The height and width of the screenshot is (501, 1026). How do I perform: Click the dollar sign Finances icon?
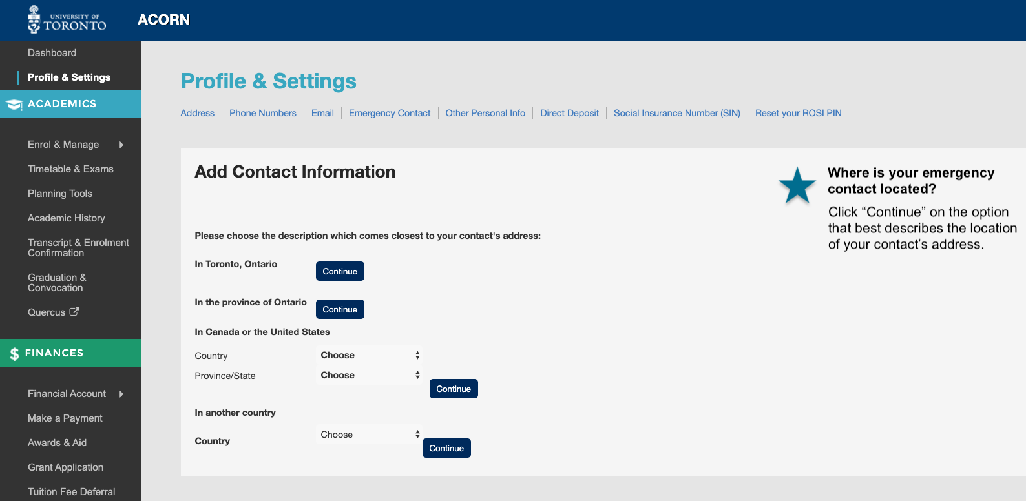coord(14,354)
